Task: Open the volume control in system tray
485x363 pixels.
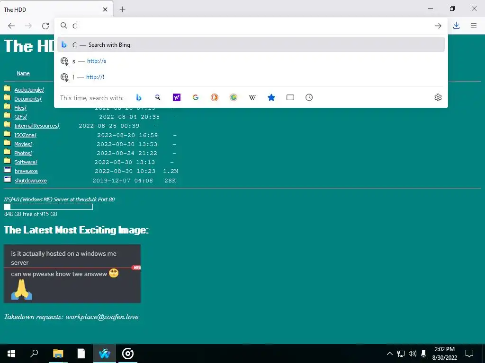Action: click(x=413, y=354)
